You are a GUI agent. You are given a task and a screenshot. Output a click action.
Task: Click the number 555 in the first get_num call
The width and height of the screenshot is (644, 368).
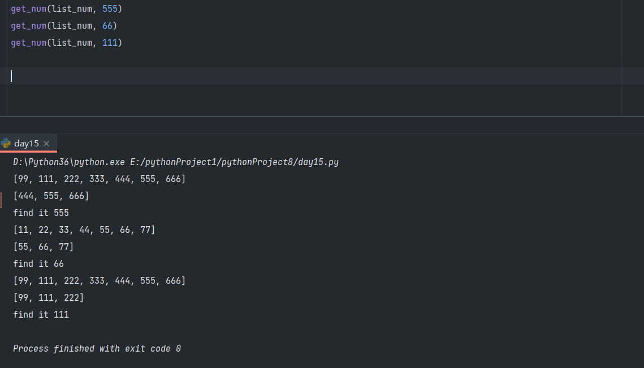coord(110,8)
